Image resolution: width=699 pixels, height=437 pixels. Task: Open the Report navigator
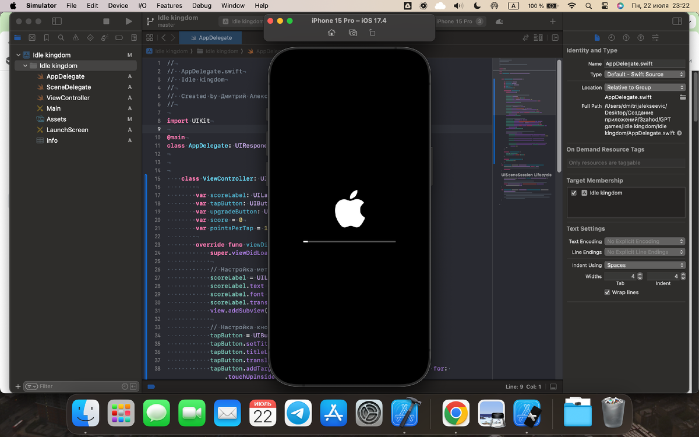(x=134, y=38)
